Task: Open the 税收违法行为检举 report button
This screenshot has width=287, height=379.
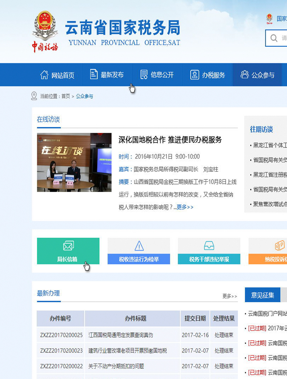Action: point(138,259)
